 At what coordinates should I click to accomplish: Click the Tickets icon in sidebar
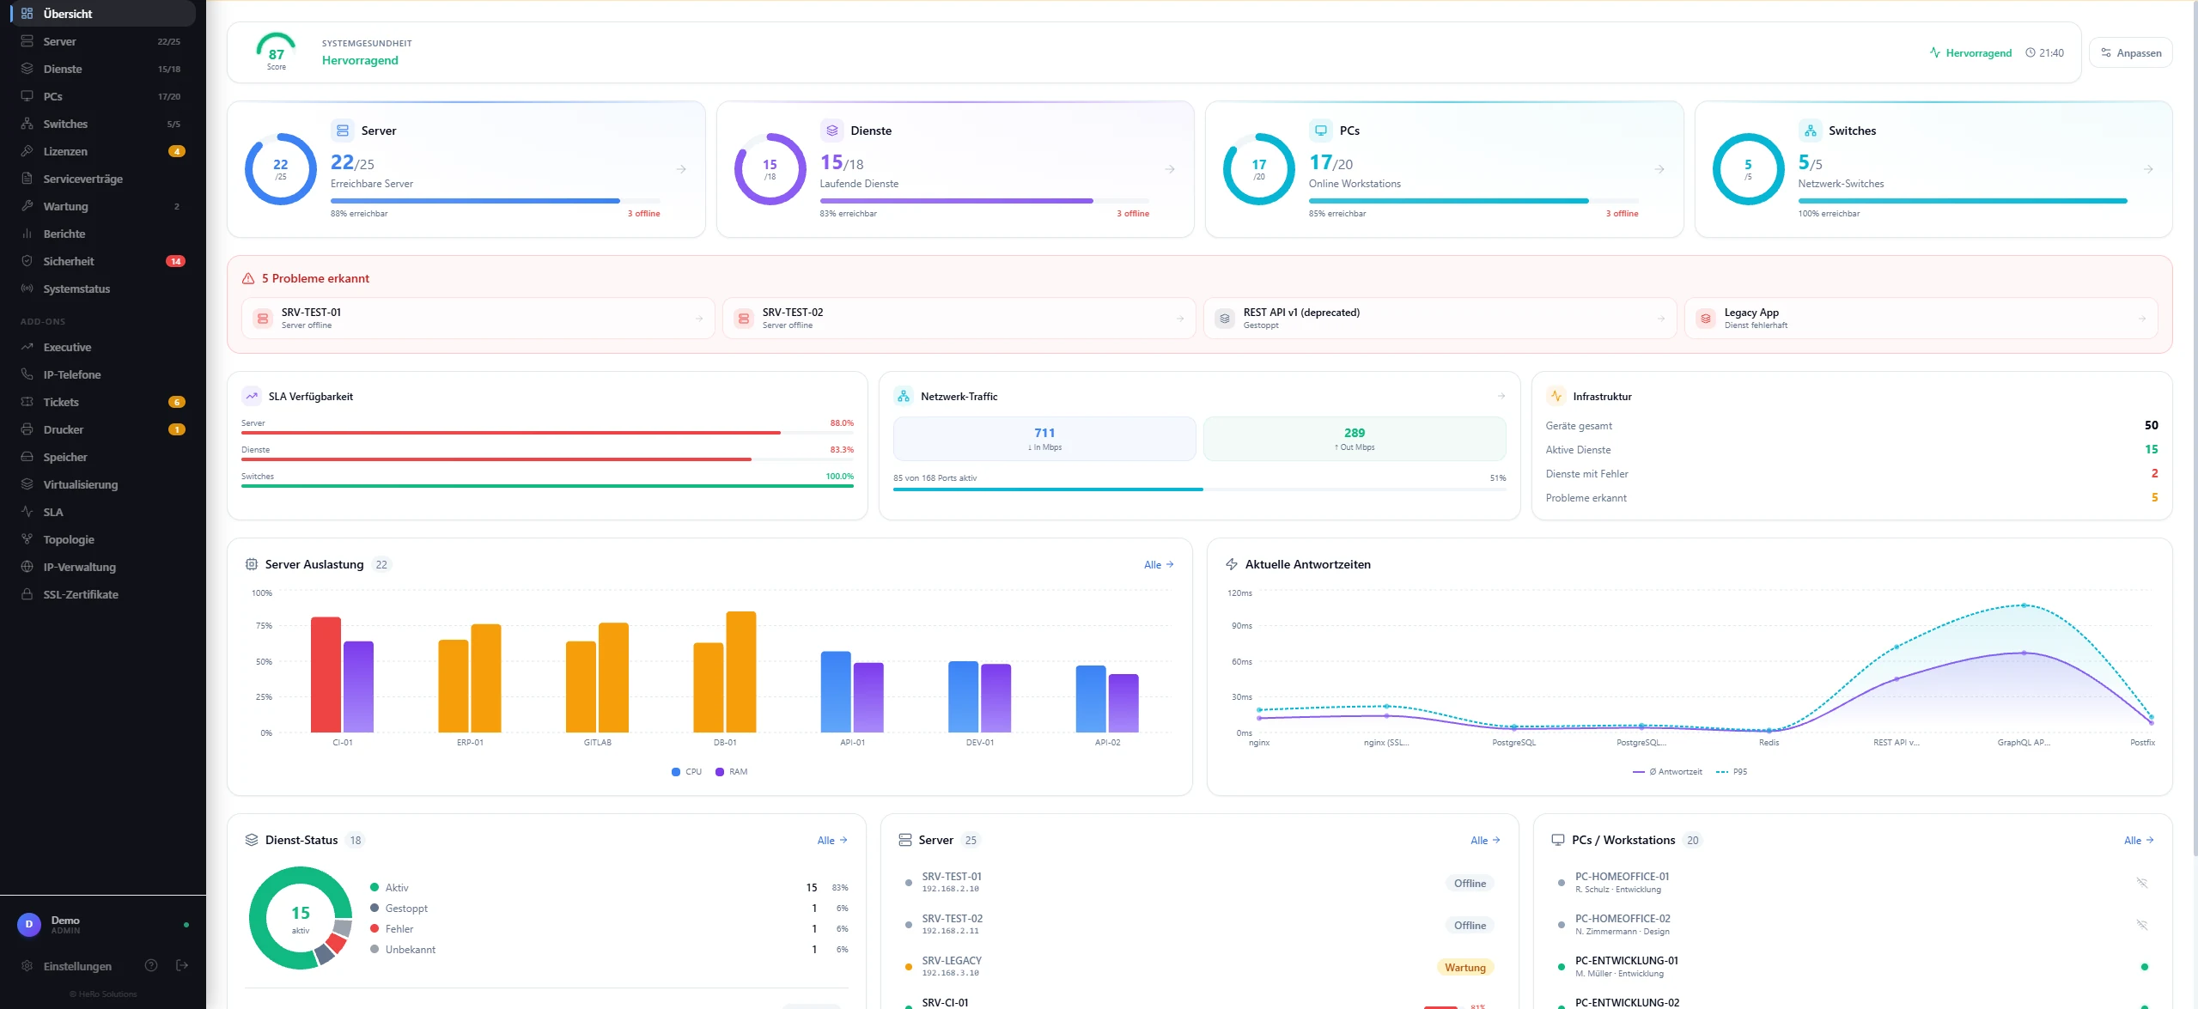click(x=27, y=402)
